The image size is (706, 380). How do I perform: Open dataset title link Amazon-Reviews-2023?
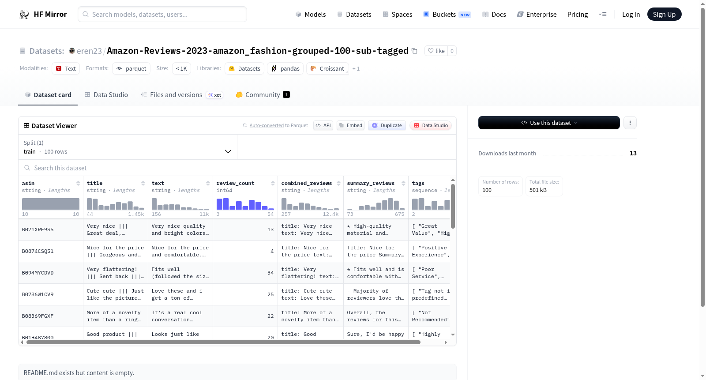tap(258, 51)
